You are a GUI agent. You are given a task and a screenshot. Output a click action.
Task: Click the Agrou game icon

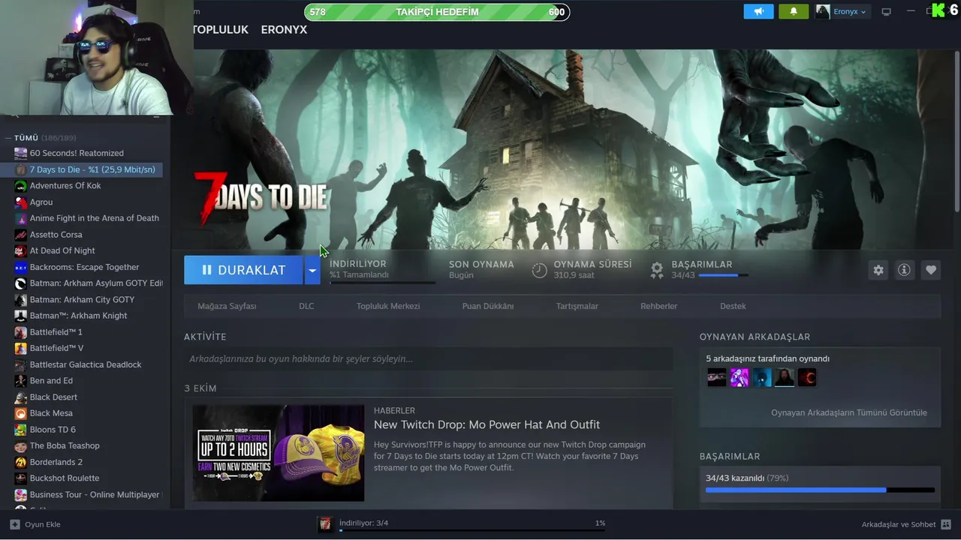point(20,202)
